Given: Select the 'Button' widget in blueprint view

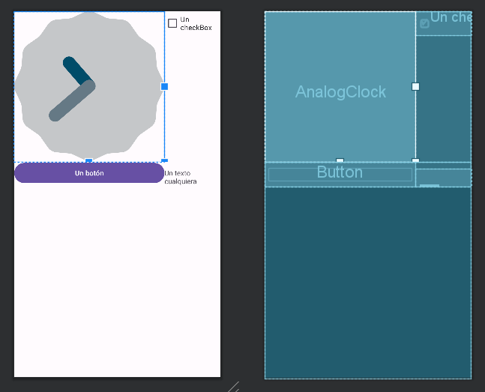Looking at the screenshot, I should point(340,175).
